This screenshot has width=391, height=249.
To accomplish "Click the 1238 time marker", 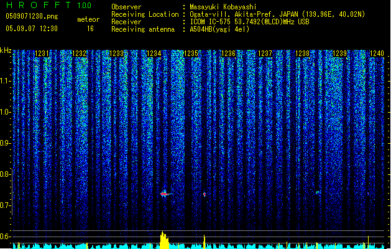I will (x=302, y=54).
